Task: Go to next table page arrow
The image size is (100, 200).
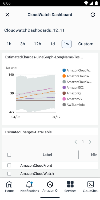Action: [90, 142]
